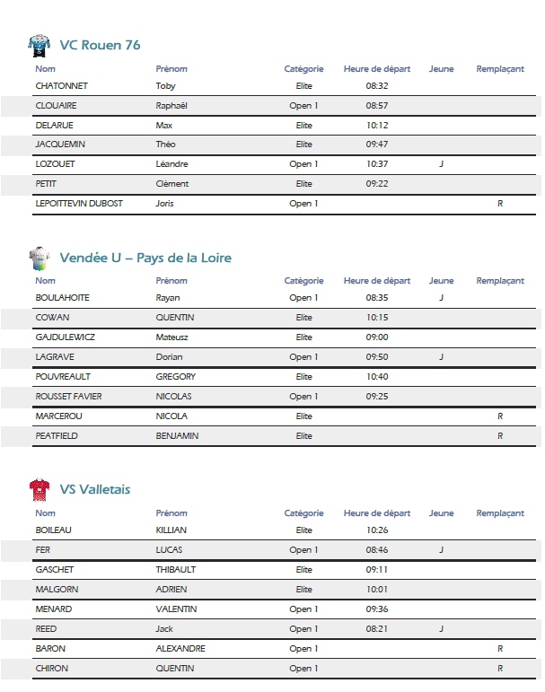Click Heure de départ header in Vendée U table
The width and height of the screenshot is (545, 692).
pos(377,281)
